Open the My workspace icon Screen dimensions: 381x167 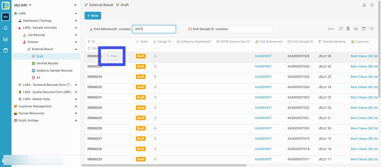(5, 17)
